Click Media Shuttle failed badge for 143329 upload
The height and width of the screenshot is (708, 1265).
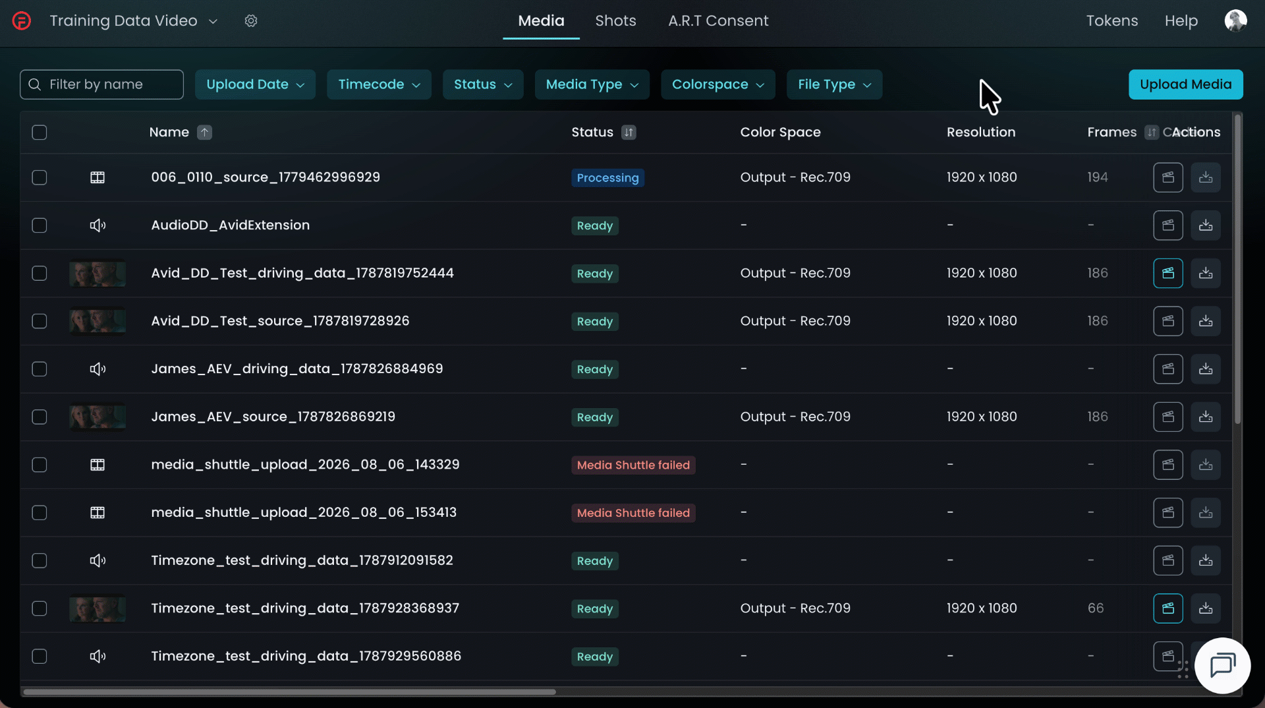pos(633,465)
